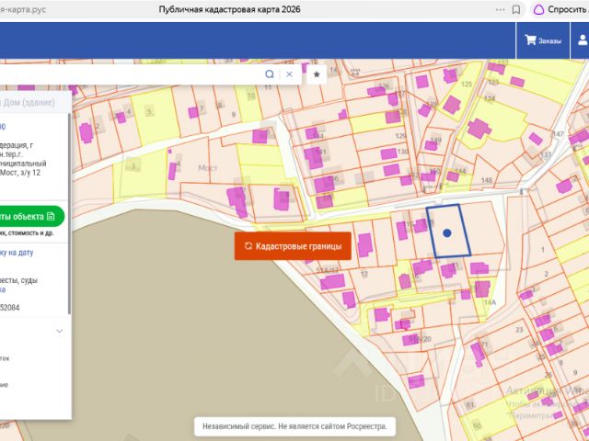This screenshot has width=589, height=441.
Task: Expand the chevron in the side panel
Action: click(x=59, y=331)
